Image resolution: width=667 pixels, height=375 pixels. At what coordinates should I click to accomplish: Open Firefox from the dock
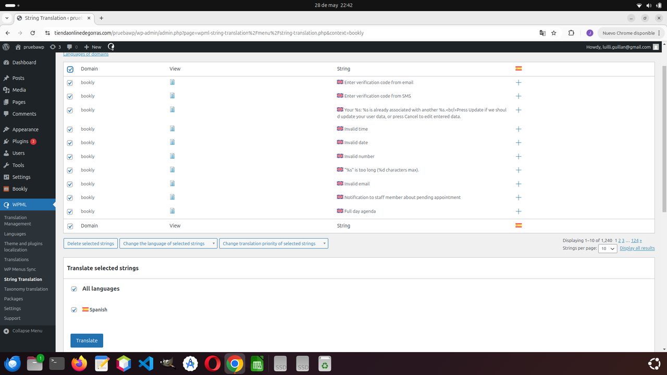80,364
